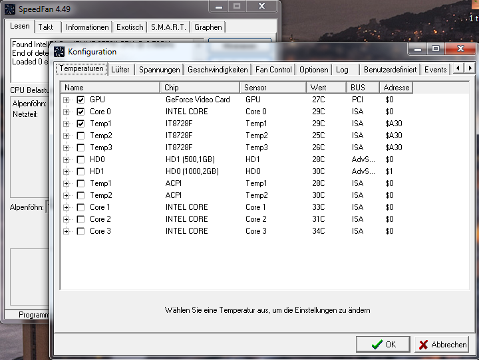The width and height of the screenshot is (479, 360).
Task: Click the left tab scroll arrow
Action: (458, 68)
